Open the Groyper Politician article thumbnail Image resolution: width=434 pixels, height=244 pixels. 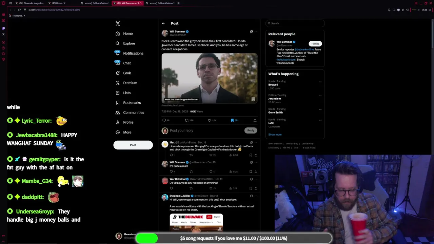tap(210, 78)
